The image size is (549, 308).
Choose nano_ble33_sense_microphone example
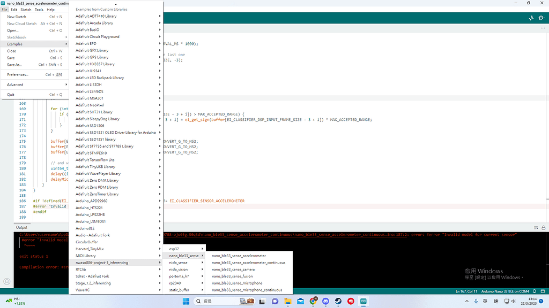pos(237,283)
